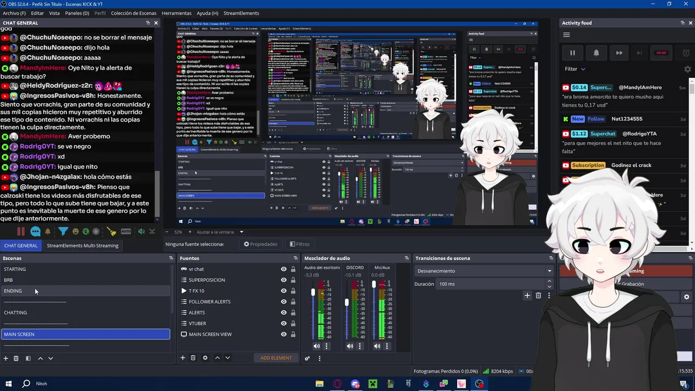The width and height of the screenshot is (695, 391).
Task: Open Mezclador de audio panel float icon
Action: [407, 258]
